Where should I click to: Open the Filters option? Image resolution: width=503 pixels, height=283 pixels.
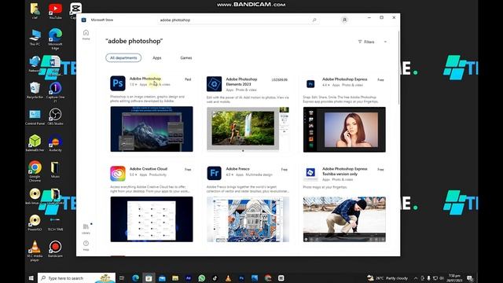pos(366,42)
